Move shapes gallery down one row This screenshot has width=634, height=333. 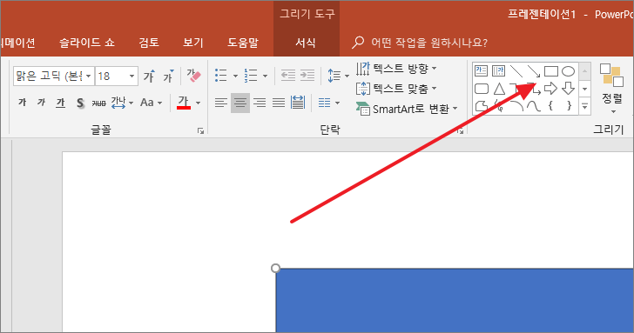coord(584,89)
